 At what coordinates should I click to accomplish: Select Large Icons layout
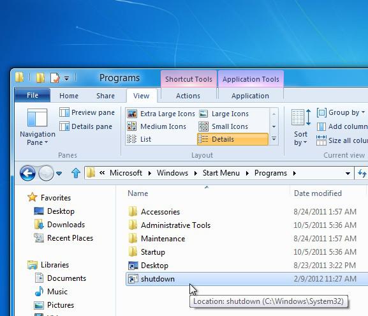coord(224,114)
